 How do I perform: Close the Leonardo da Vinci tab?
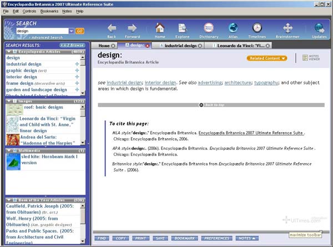(x=268, y=46)
